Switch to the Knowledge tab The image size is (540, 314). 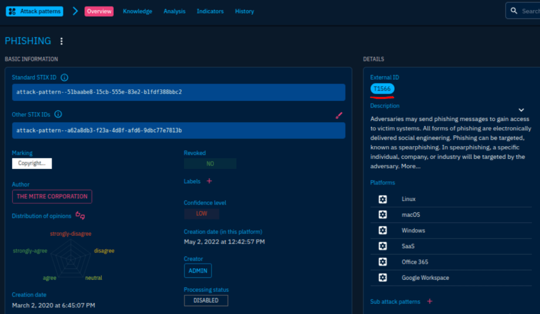137,11
